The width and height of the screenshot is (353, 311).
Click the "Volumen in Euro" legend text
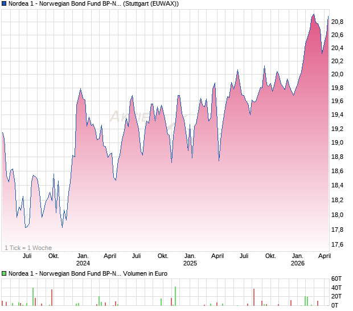click(x=145, y=274)
